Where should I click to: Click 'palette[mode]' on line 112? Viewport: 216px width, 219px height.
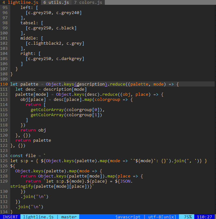32,94
